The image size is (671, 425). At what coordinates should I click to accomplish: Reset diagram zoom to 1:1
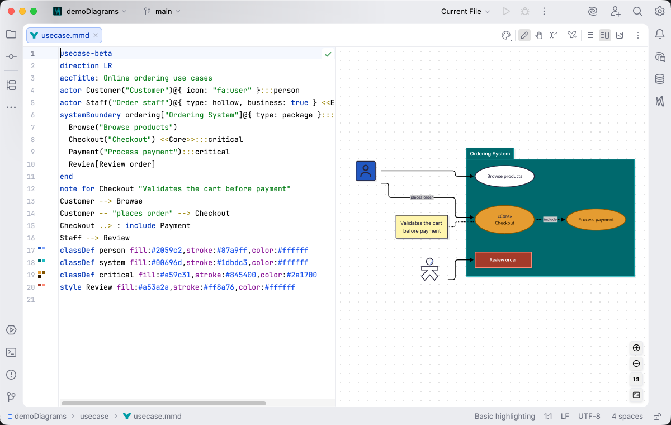636,379
